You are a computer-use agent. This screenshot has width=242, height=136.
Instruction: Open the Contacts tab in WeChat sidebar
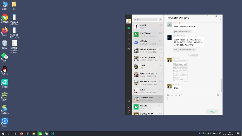click(x=128, y=33)
